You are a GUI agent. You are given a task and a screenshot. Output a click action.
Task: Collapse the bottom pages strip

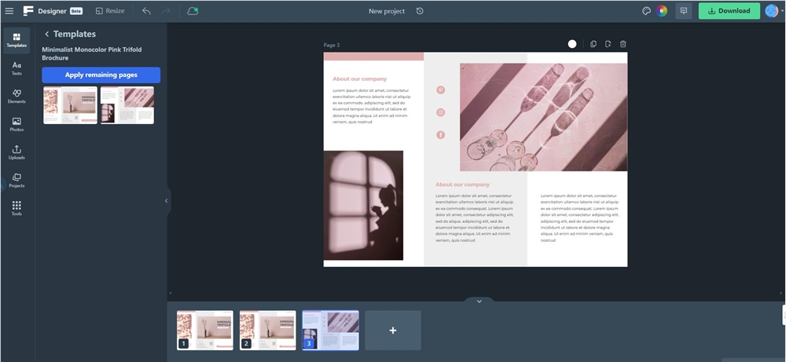[x=479, y=302]
